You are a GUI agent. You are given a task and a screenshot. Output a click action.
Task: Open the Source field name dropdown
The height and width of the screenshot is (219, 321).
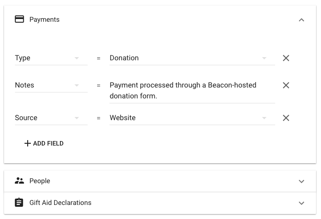(76, 118)
